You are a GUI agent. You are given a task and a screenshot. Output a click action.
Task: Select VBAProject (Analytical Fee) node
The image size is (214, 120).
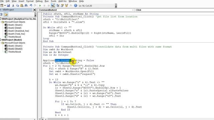pyautogui.click(x=19, y=19)
